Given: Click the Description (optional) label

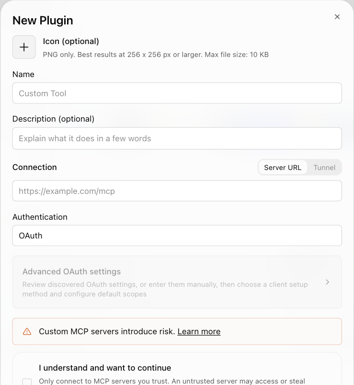Looking at the screenshot, I should click(53, 119).
